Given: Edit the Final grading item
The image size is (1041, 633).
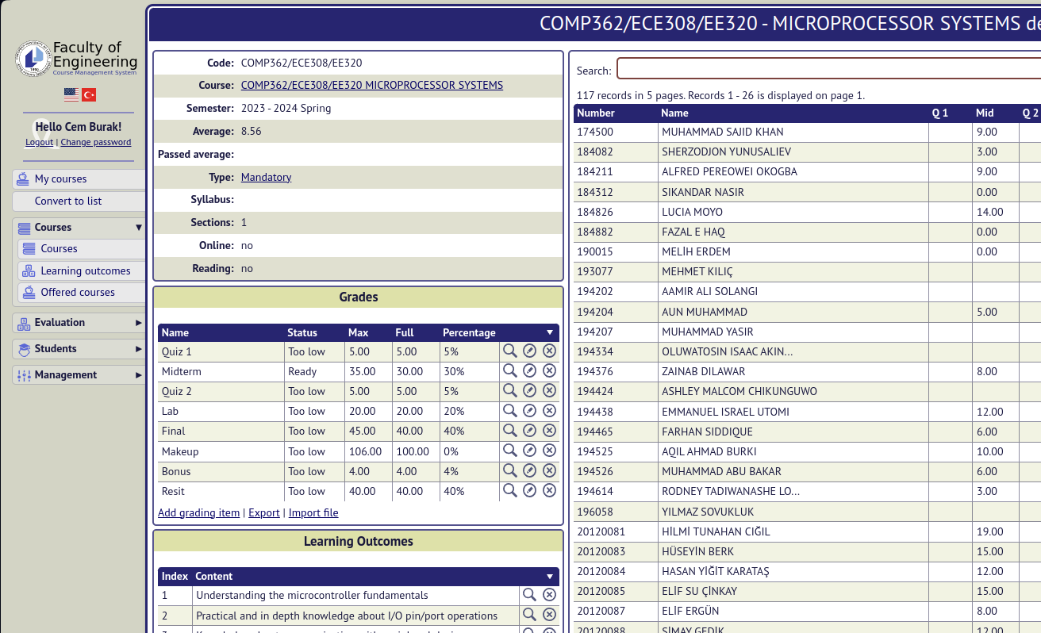Looking at the screenshot, I should (529, 430).
